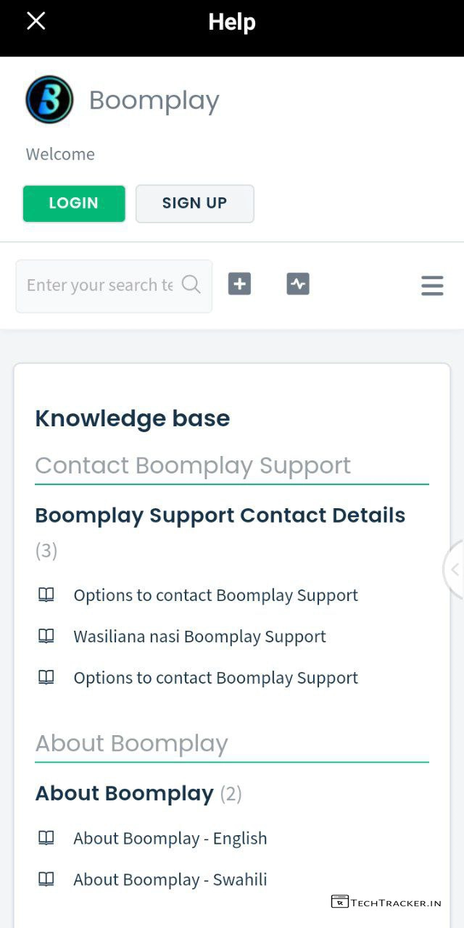The width and height of the screenshot is (464, 928).
Task: Open About Boomplay - English article
Action: 170,839
